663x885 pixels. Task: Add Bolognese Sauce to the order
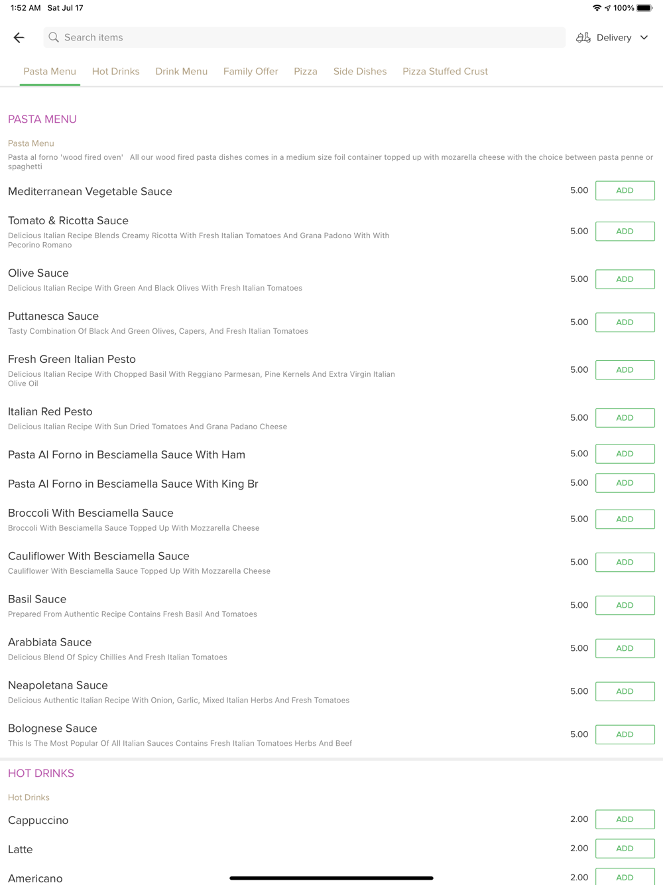[x=625, y=734]
